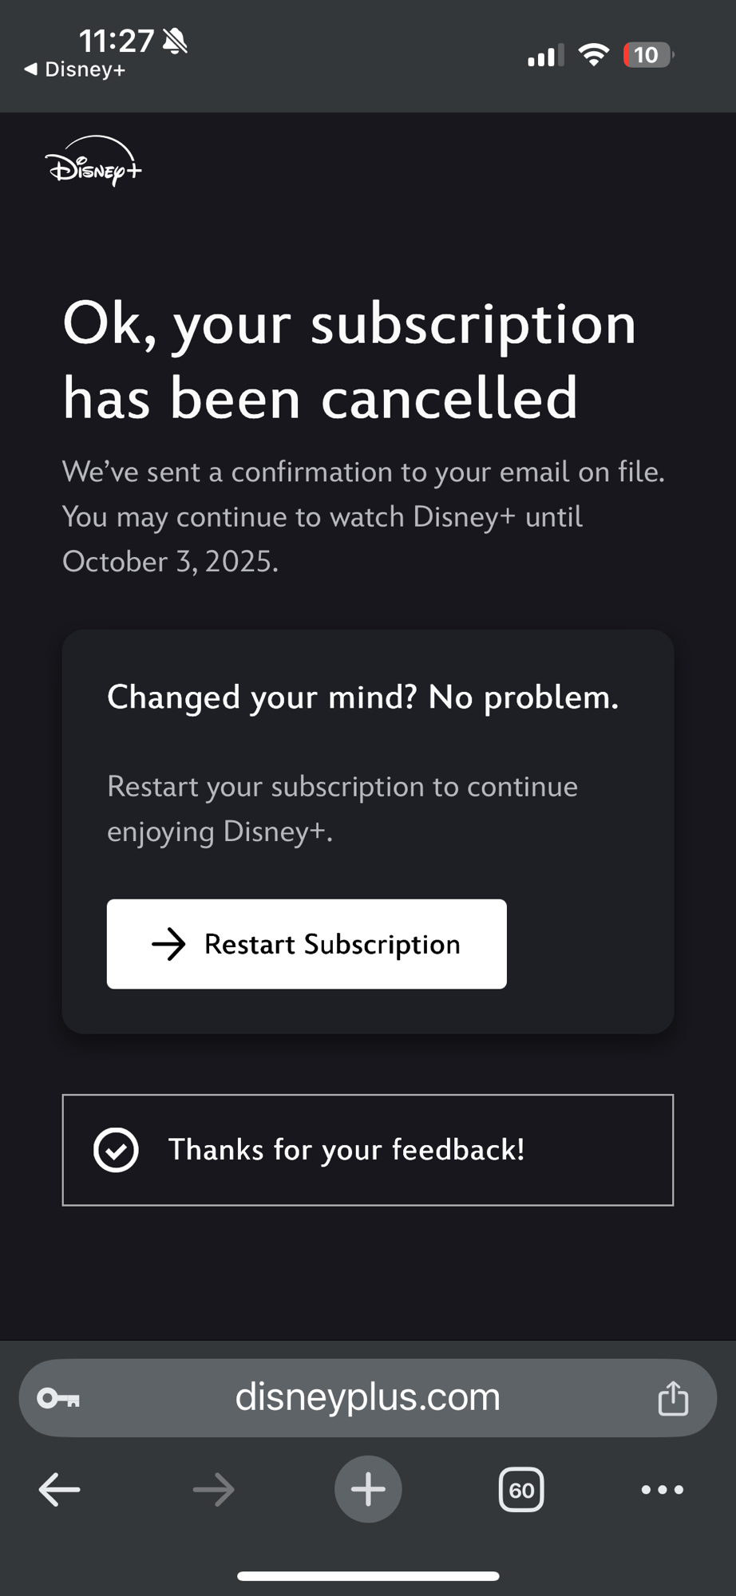Go back with the browser back arrow
Screen dimensions: 736x1596
(x=59, y=1489)
